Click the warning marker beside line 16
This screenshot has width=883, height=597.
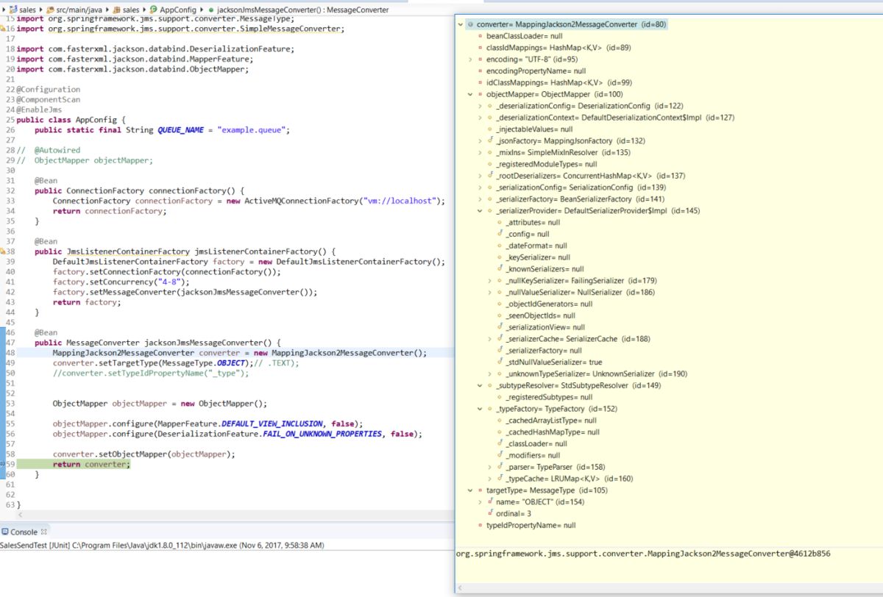pyautogui.click(x=2, y=29)
